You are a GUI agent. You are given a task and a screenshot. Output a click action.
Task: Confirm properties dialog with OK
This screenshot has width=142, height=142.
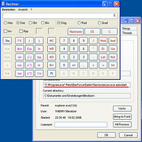[x=106, y=135]
